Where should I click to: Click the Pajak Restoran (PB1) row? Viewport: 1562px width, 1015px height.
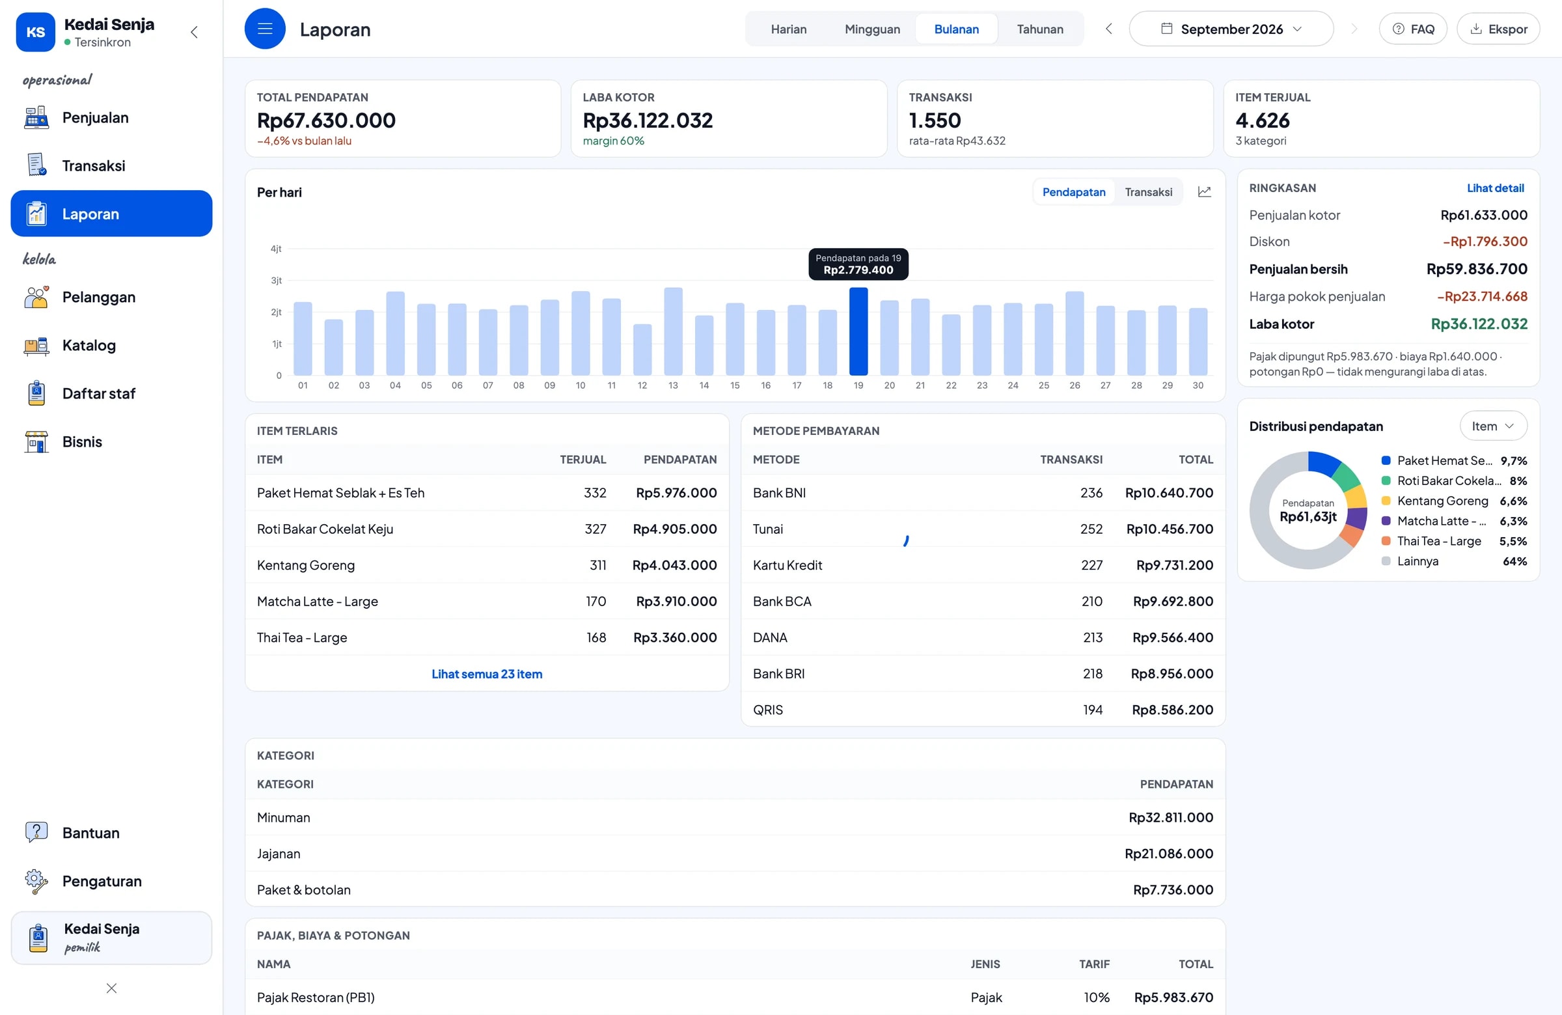[x=735, y=997]
